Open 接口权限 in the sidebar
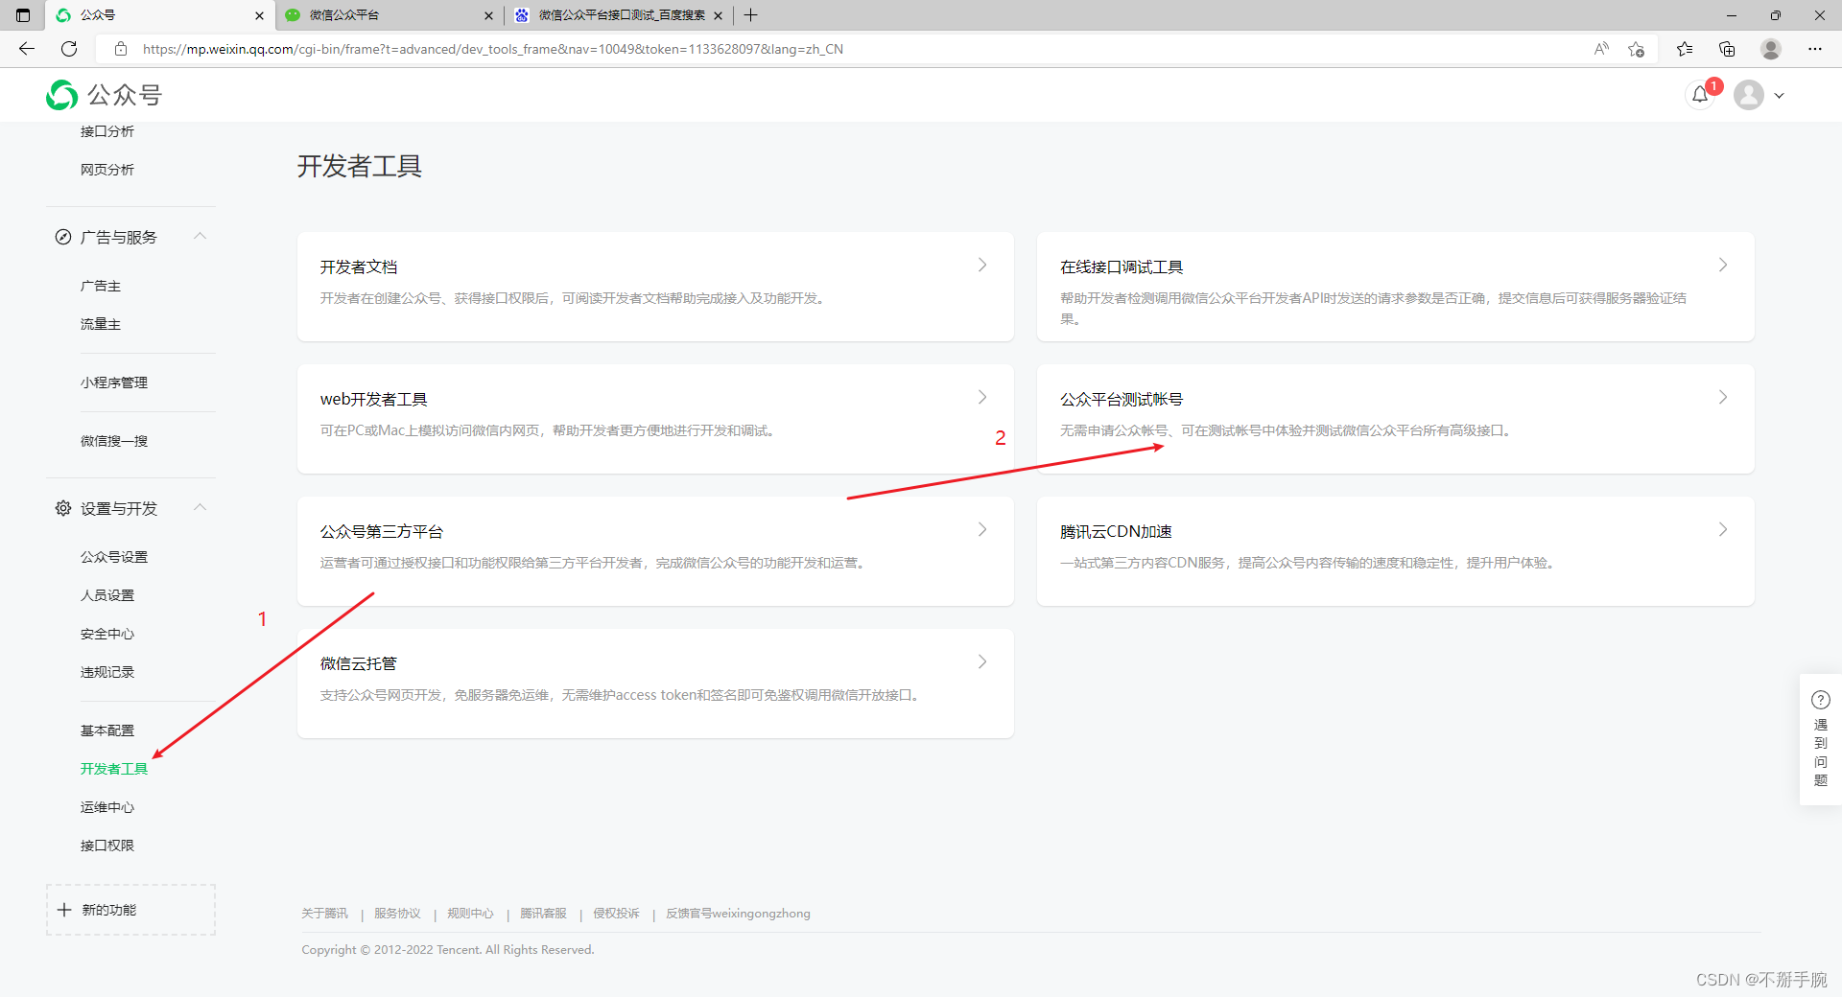 coord(107,846)
